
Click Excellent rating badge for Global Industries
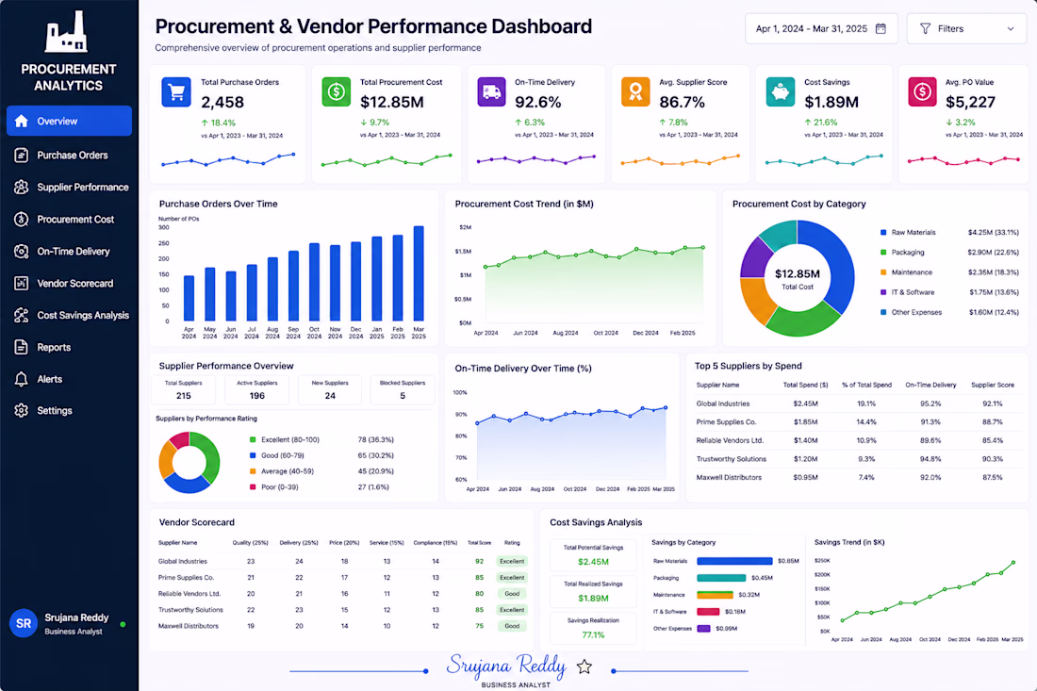(x=512, y=562)
